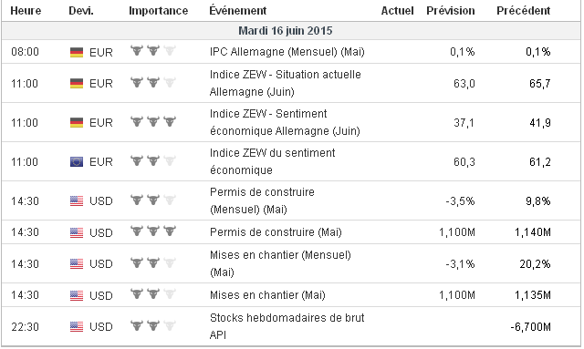Click the bull importance icons for IPC Allemagne
This screenshot has height=349, width=584.
[x=153, y=51]
